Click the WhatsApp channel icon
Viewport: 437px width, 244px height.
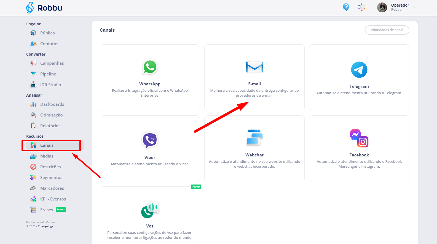[x=150, y=67]
